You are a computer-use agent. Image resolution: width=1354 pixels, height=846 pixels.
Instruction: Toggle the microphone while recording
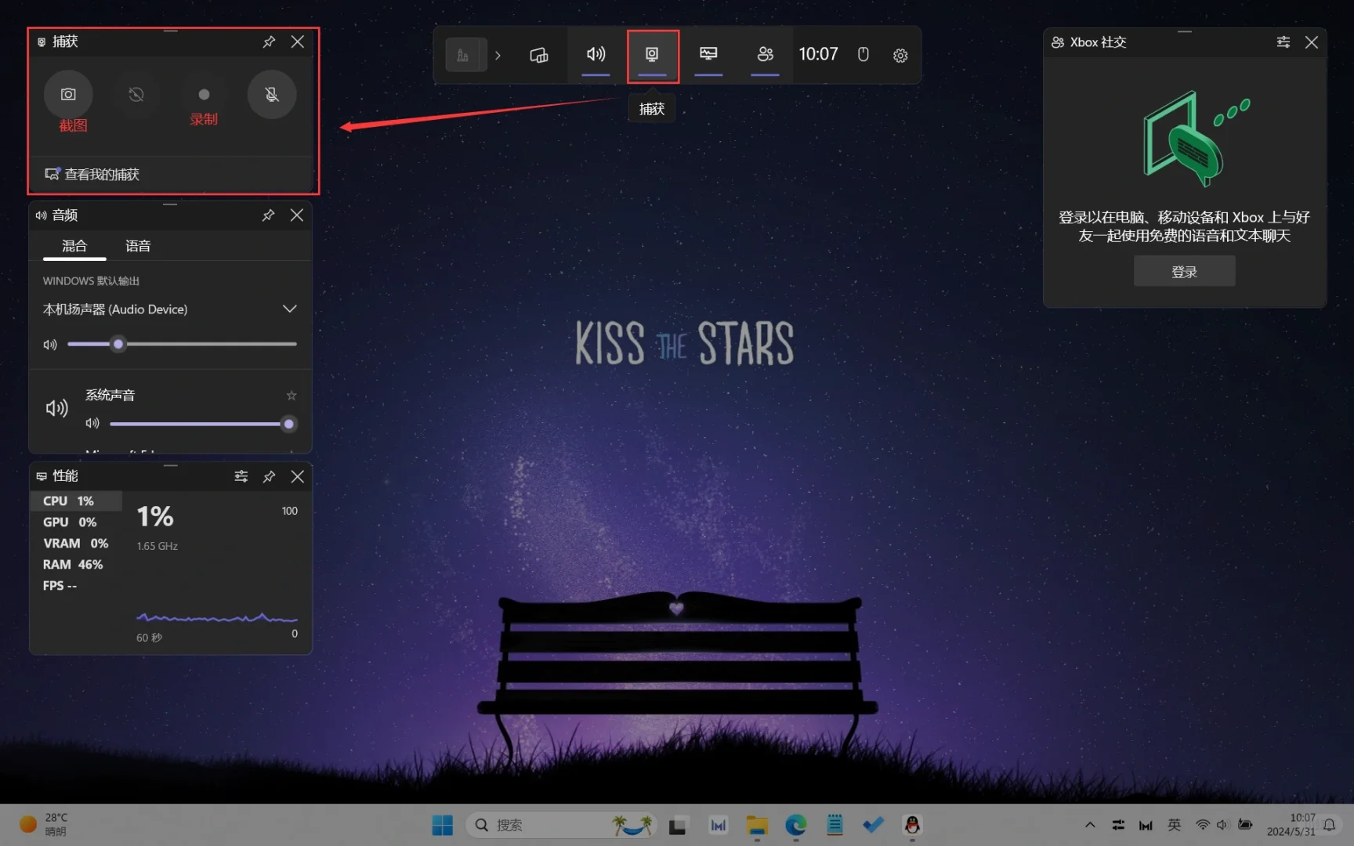pyautogui.click(x=272, y=94)
